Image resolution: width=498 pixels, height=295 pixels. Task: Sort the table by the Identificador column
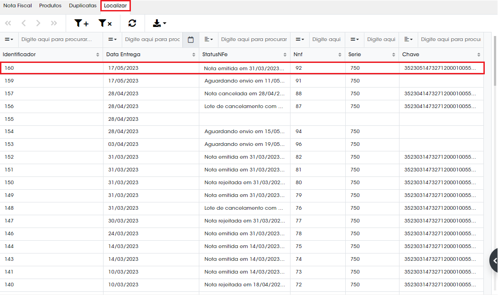[98, 55]
